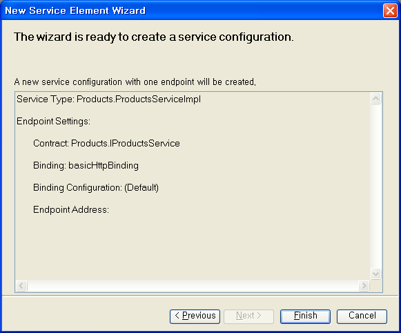The height and width of the screenshot is (333, 401).
Task: Click the summary box scroll-down arrow
Action: (375, 274)
